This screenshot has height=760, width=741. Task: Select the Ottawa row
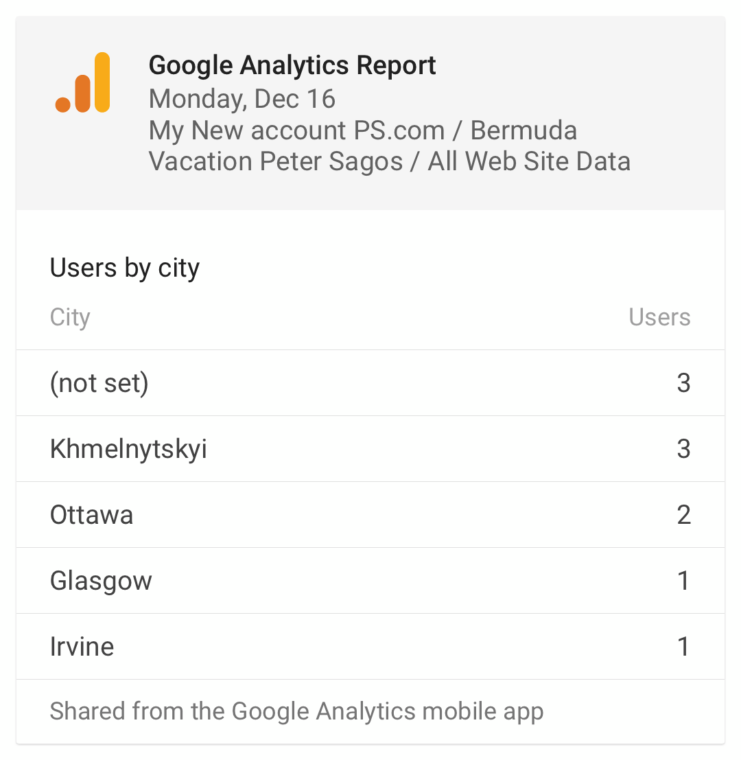click(x=370, y=515)
